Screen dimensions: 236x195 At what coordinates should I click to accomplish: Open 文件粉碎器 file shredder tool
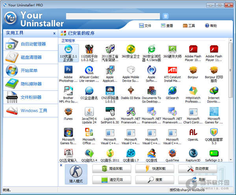pyautogui.click(x=31, y=97)
